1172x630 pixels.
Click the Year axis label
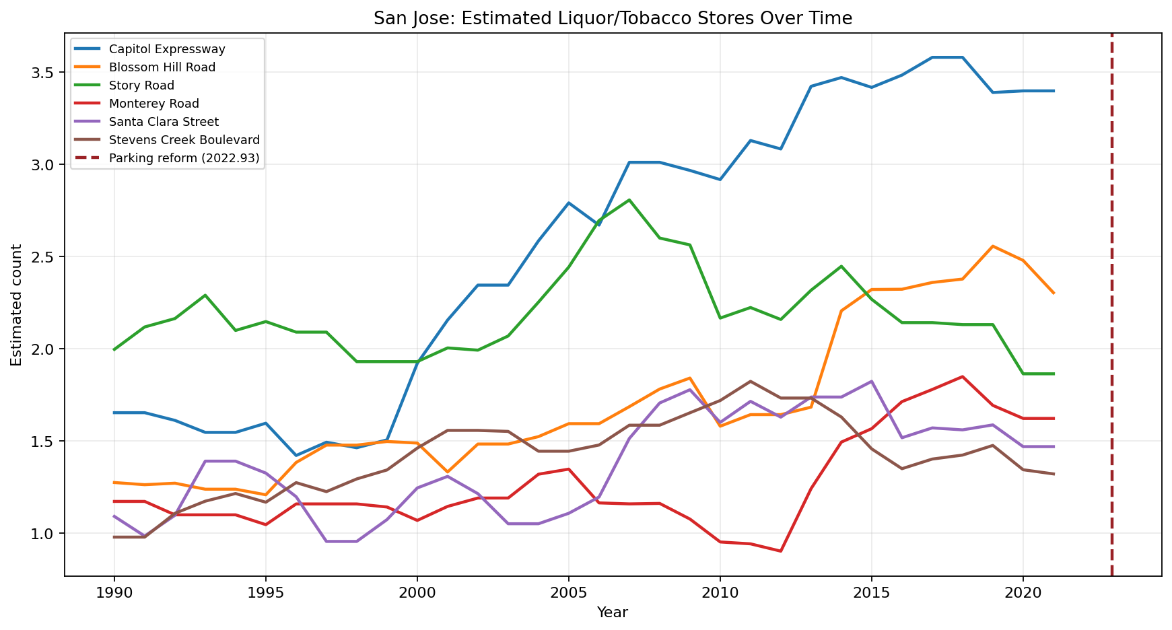611,612
